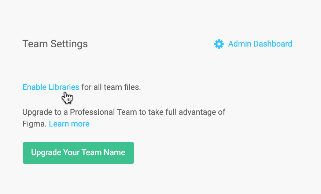The image size is (321, 194).
Task: Click the "for all team files." text
Action: point(111,87)
